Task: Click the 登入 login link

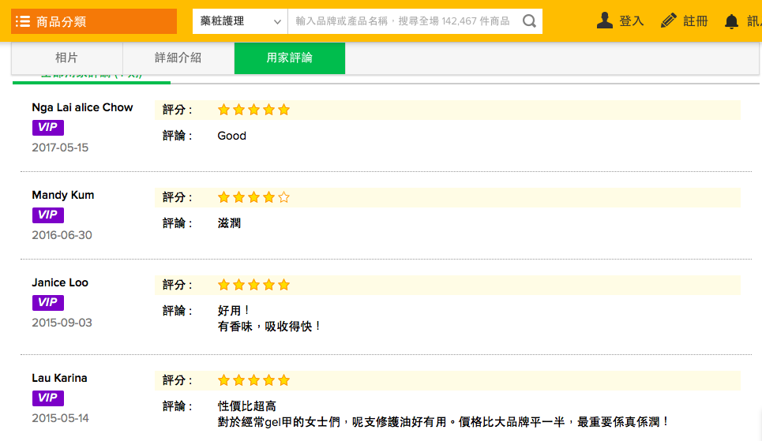Action: click(x=631, y=21)
